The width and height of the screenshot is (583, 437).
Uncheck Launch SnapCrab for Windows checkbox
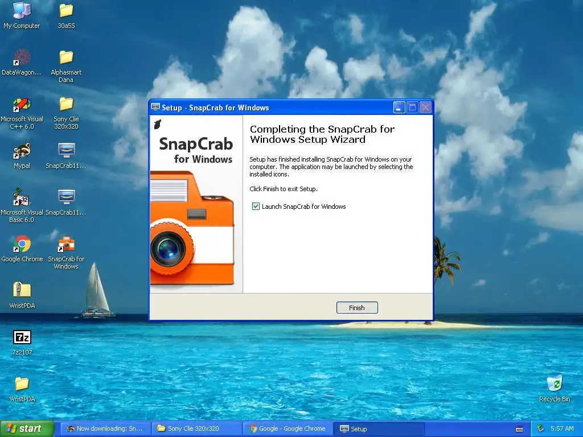click(x=256, y=206)
